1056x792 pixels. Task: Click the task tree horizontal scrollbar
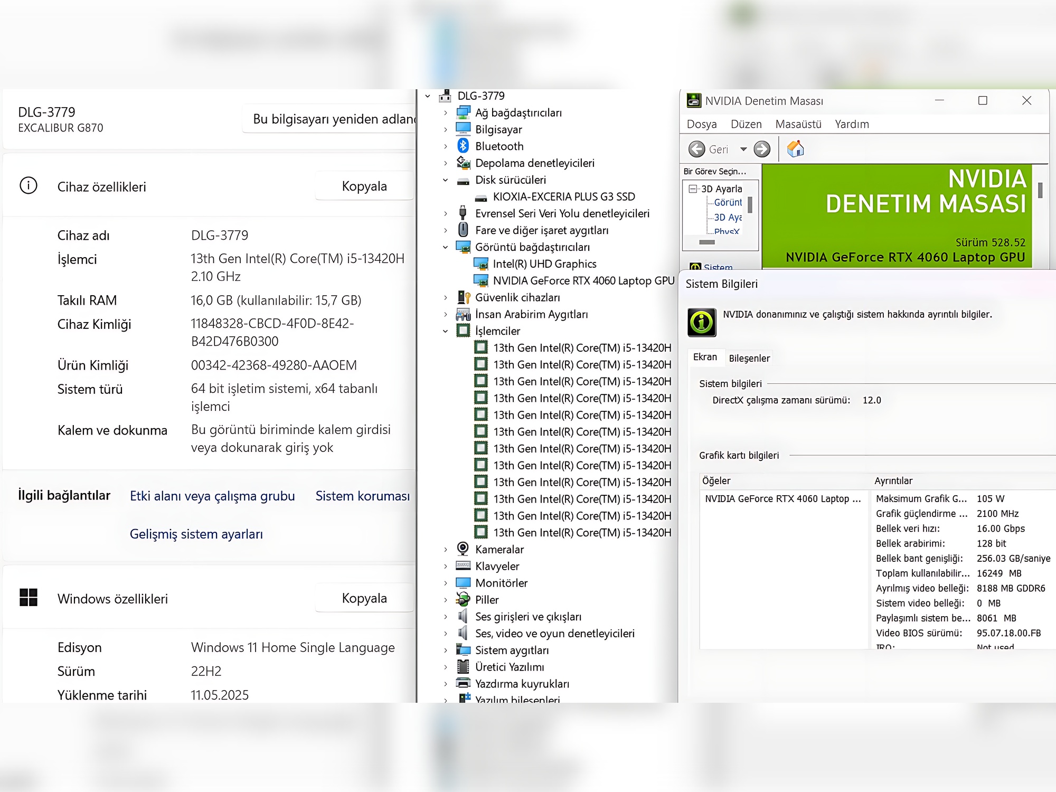tap(707, 242)
